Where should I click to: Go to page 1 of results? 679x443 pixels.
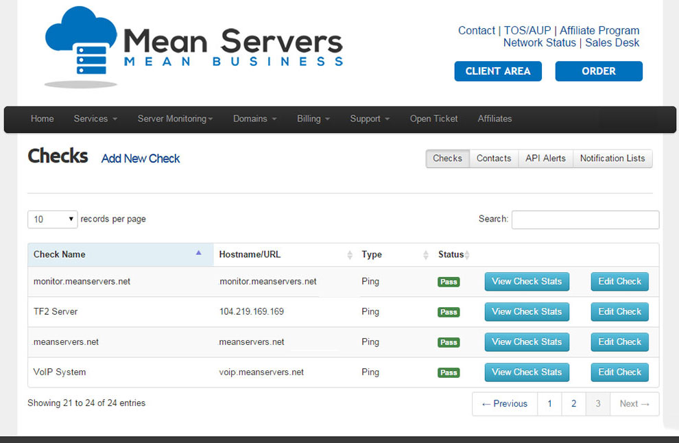(x=549, y=404)
